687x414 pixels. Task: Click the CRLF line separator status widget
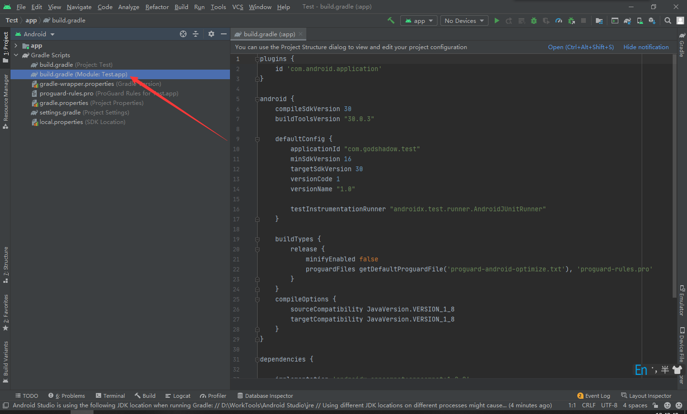coord(589,405)
